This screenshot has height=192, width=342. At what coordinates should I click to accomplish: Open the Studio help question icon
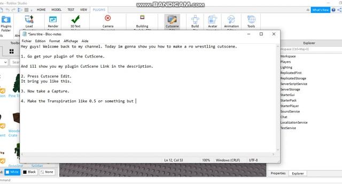[x=333, y=10]
